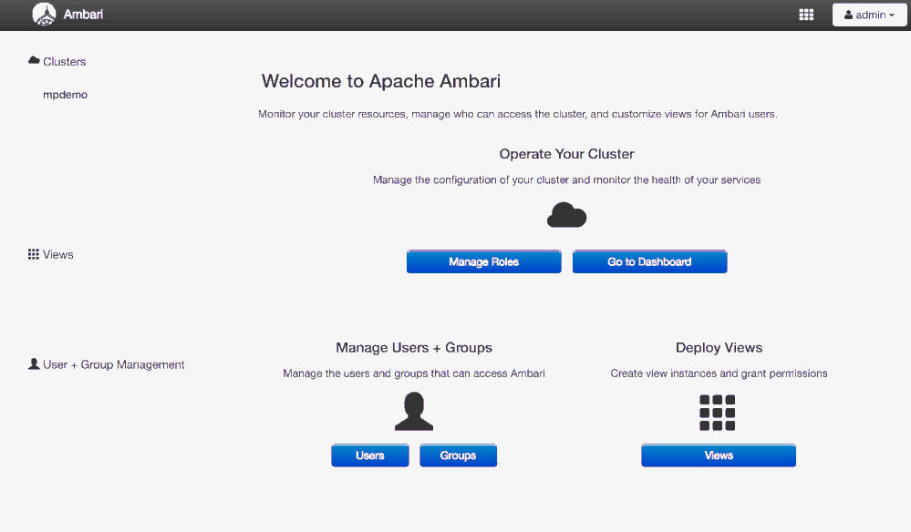Open the mpdemo cluster

tap(65, 95)
